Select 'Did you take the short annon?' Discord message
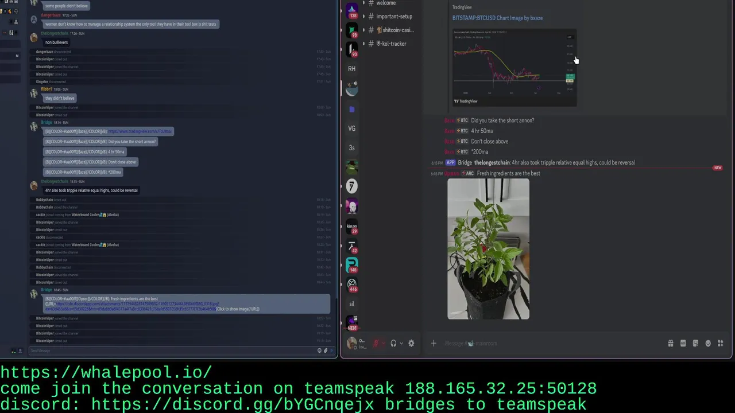 click(502, 120)
